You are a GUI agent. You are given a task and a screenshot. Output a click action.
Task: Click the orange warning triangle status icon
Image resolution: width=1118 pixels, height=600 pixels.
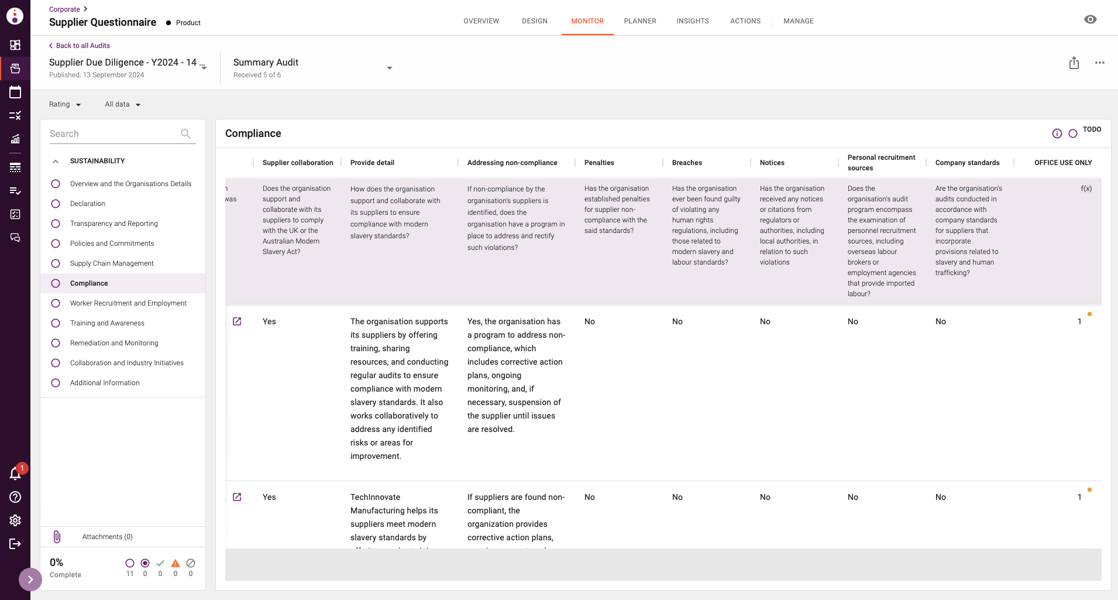(x=176, y=563)
